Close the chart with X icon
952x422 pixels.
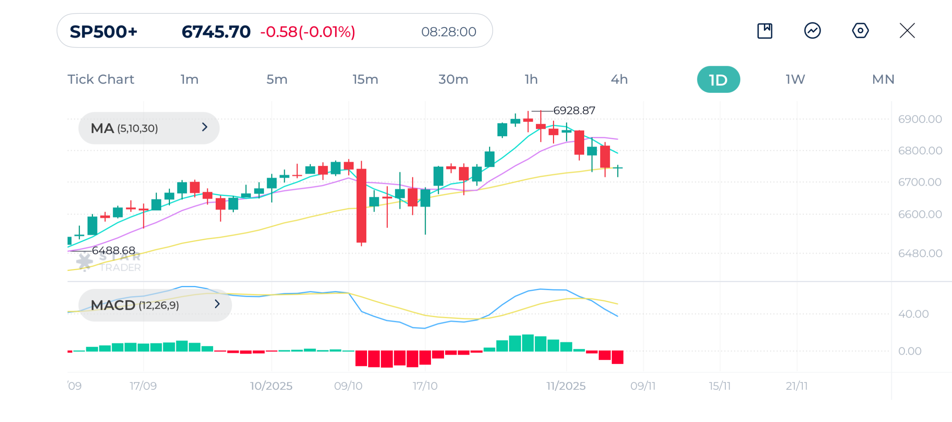(907, 31)
